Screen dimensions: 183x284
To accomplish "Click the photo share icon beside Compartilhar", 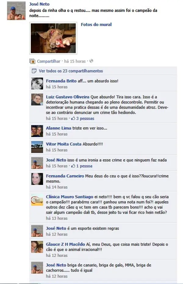I will (x=32, y=61).
